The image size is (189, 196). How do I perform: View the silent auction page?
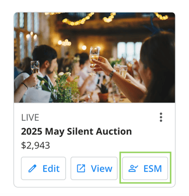94,169
